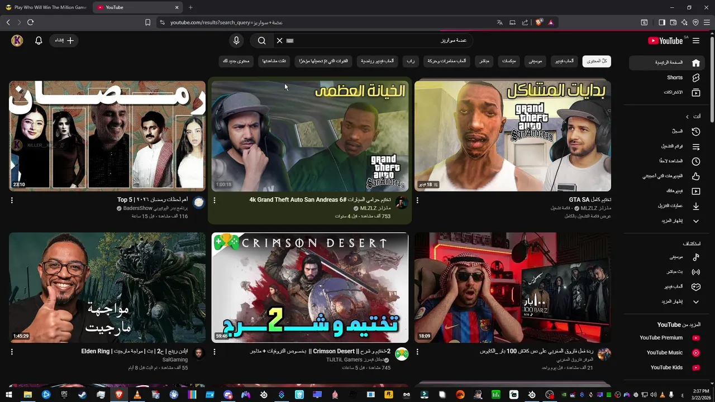Screen dimensions: 715x402
Task: Click the voice search microphone icon
Action: 236,41
